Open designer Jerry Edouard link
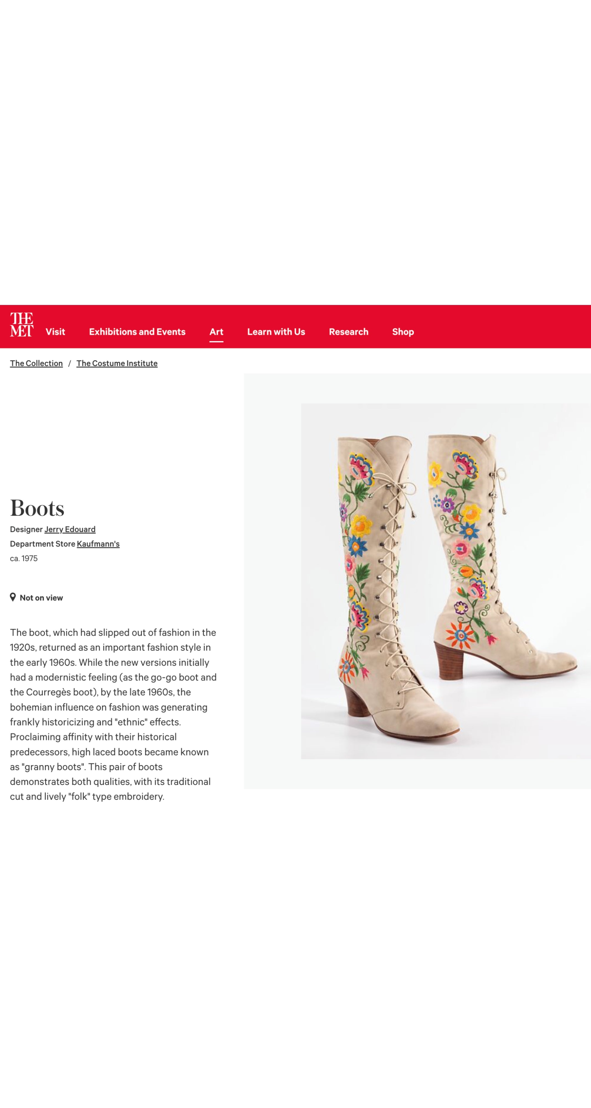This screenshot has width=591, height=1108. click(70, 529)
